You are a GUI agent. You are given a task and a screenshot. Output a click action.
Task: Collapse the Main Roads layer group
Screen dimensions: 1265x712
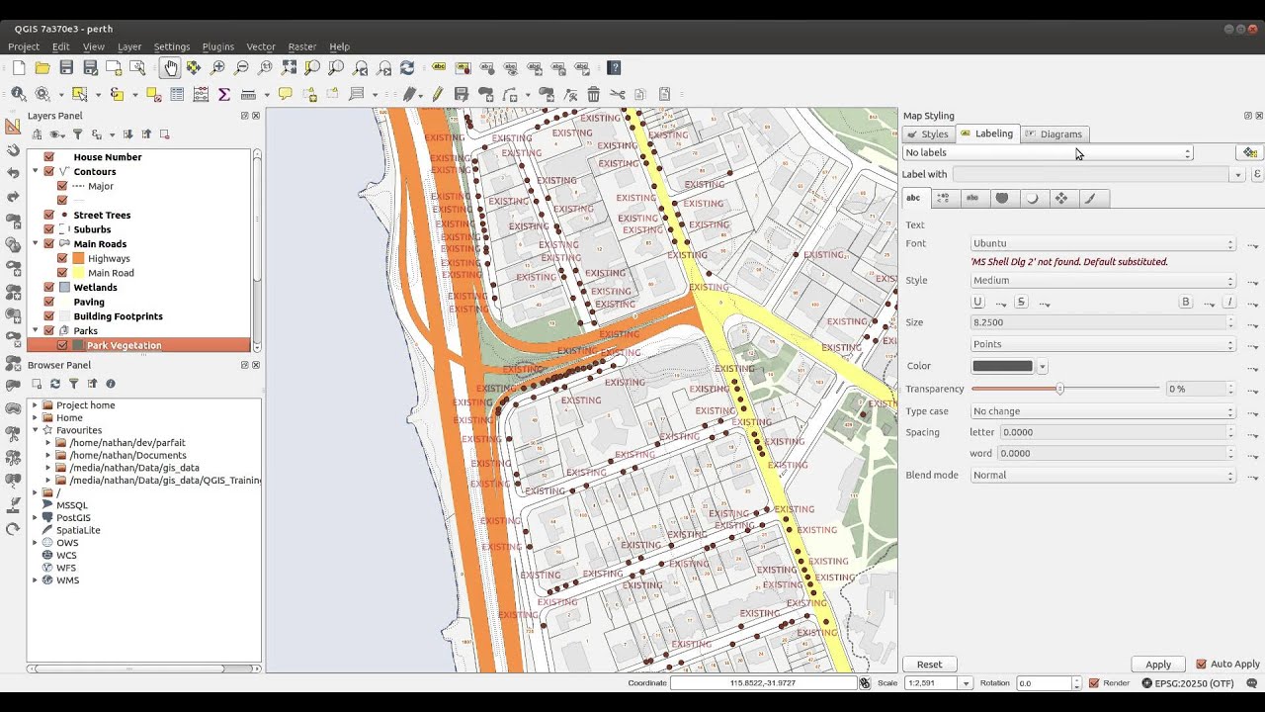coord(36,244)
